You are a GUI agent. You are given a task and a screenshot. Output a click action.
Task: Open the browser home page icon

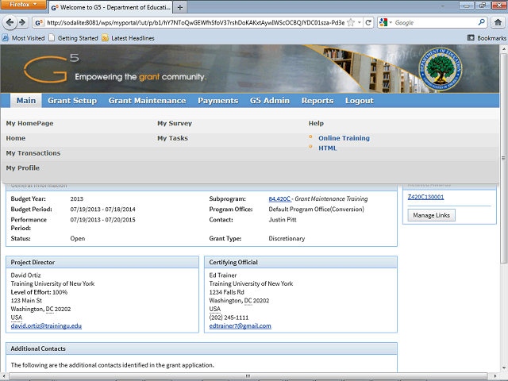498,22
